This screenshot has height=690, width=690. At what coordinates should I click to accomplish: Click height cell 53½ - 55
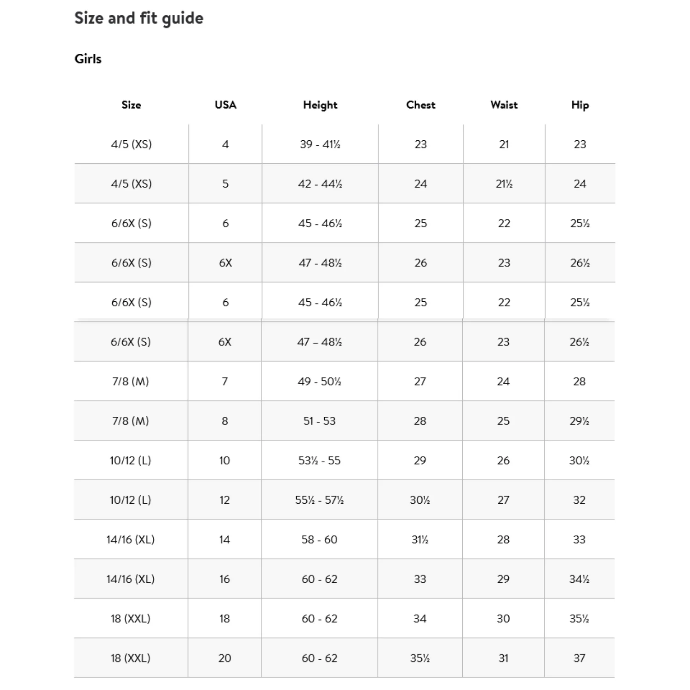click(x=319, y=460)
